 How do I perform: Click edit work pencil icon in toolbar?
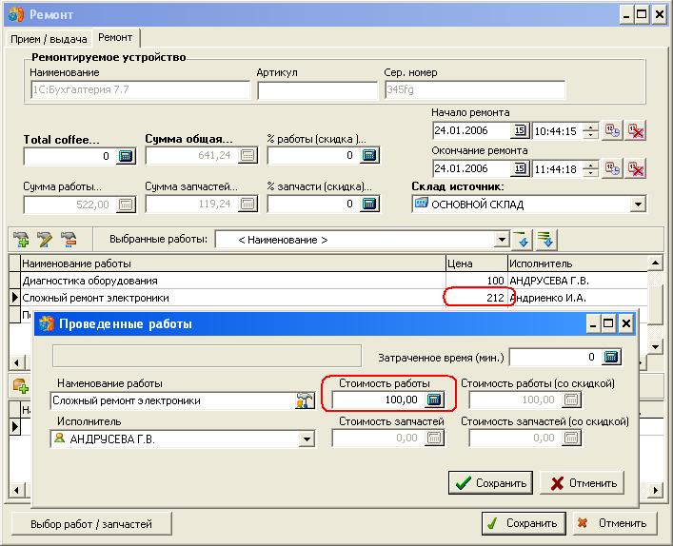[45, 240]
